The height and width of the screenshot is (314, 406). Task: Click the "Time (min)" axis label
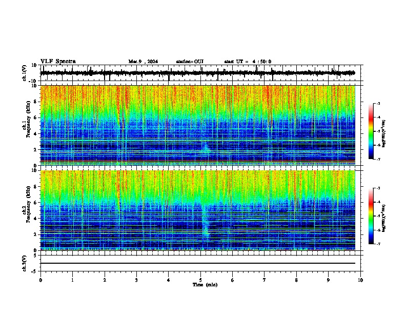tap(205, 285)
